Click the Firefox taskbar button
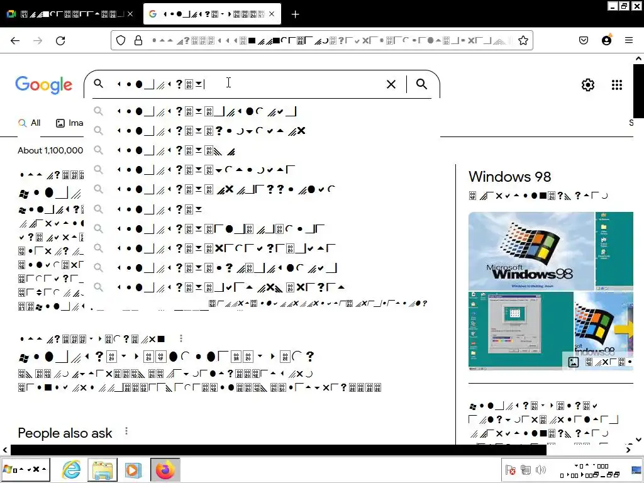Image resolution: width=644 pixels, height=483 pixels. [165, 469]
